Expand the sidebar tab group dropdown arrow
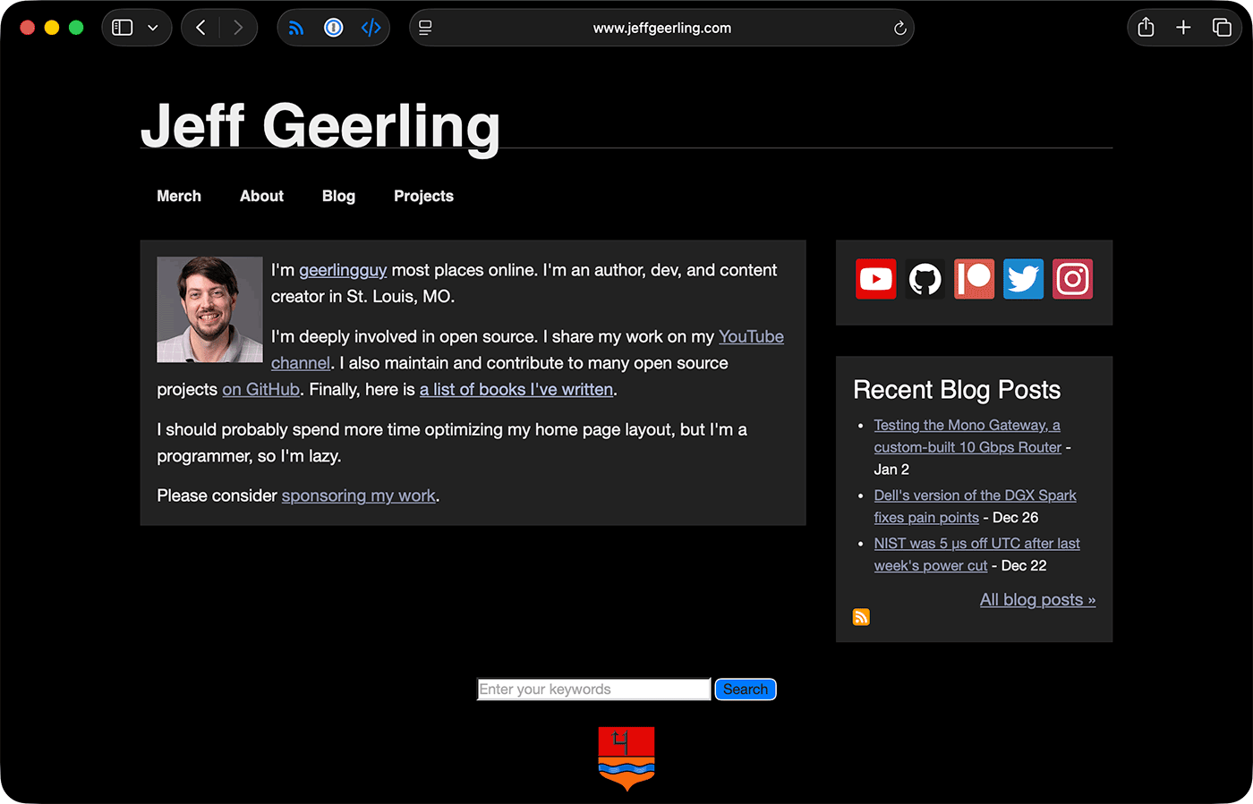This screenshot has height=804, width=1253. coord(153,28)
